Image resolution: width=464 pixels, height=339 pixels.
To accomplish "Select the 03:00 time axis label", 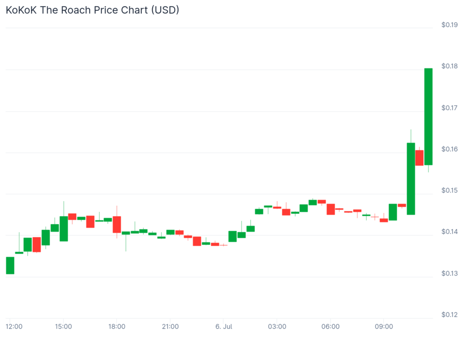I will pos(277,327).
